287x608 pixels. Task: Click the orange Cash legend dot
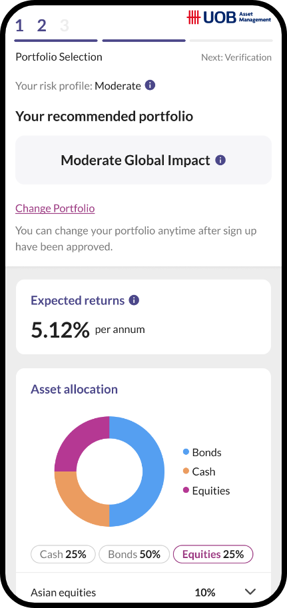[x=186, y=471]
